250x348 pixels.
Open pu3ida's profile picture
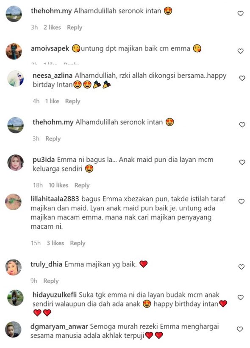(x=16, y=163)
